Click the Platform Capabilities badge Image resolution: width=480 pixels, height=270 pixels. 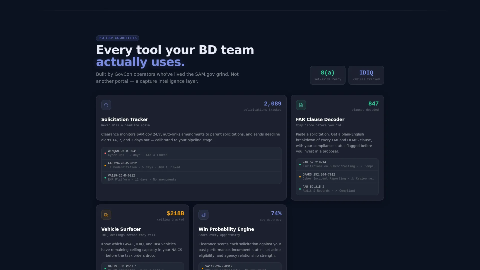[x=117, y=38]
